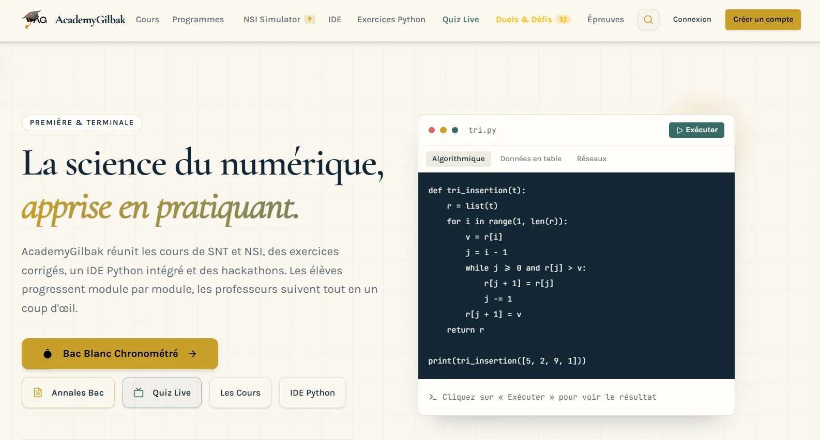The image size is (820, 440).
Task: Click the code line "j -= 1"
Action: 498,299
